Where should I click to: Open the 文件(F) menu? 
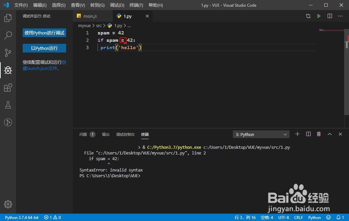[21, 5]
